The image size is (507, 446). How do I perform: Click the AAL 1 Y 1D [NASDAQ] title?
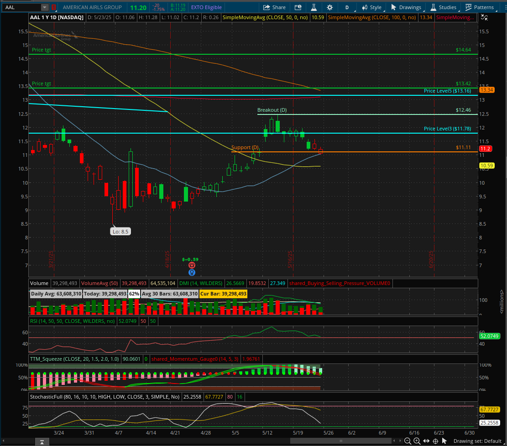pos(57,17)
